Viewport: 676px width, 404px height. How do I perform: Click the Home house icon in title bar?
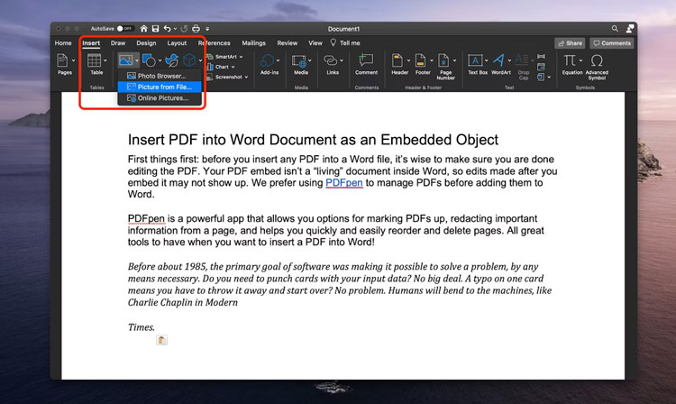143,29
